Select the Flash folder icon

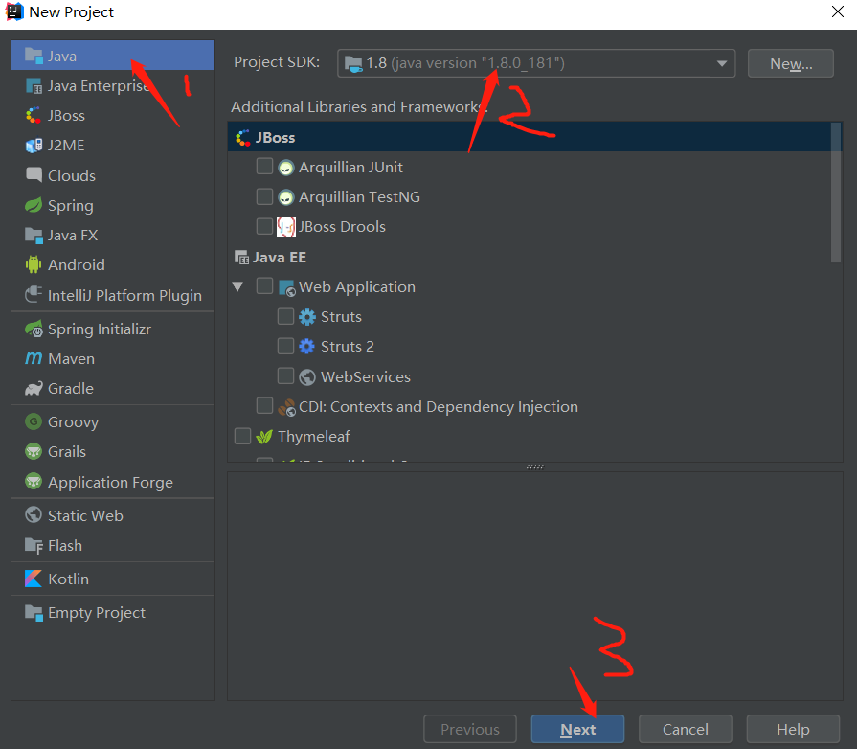tap(34, 545)
